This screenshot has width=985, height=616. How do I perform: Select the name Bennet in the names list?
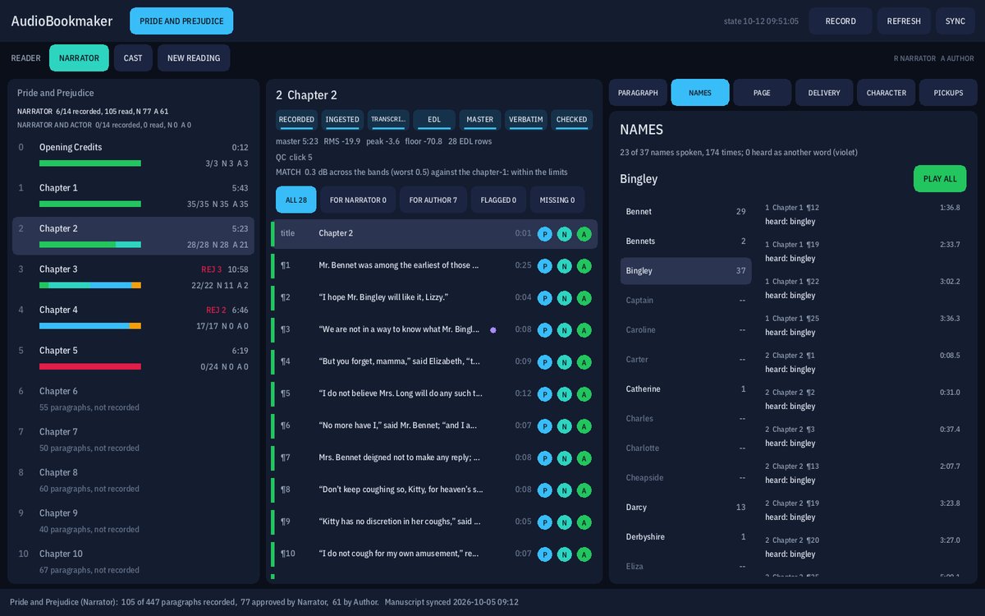coord(685,212)
